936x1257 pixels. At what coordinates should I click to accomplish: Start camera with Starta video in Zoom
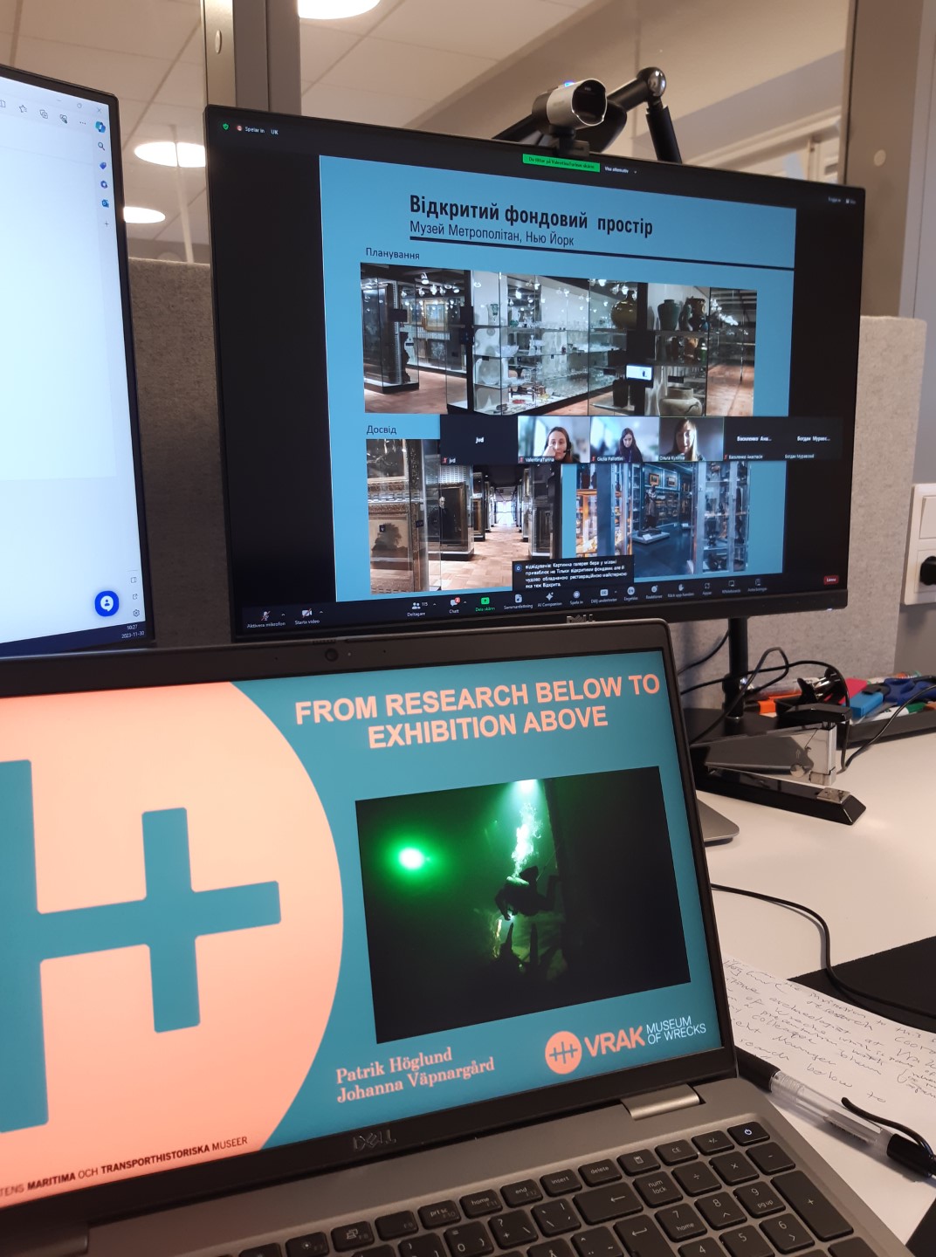[x=307, y=615]
